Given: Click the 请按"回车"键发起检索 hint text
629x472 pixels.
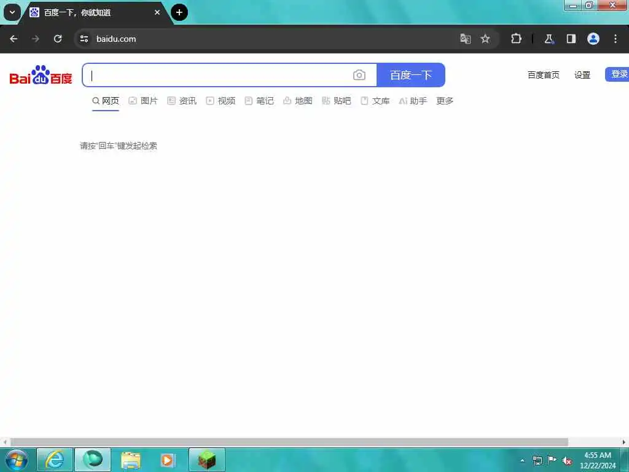Looking at the screenshot, I should pyautogui.click(x=119, y=146).
